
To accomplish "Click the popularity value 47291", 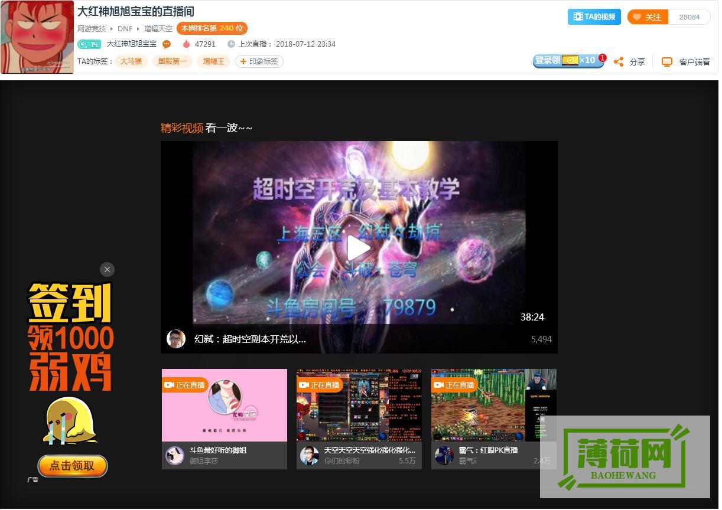I will point(205,44).
